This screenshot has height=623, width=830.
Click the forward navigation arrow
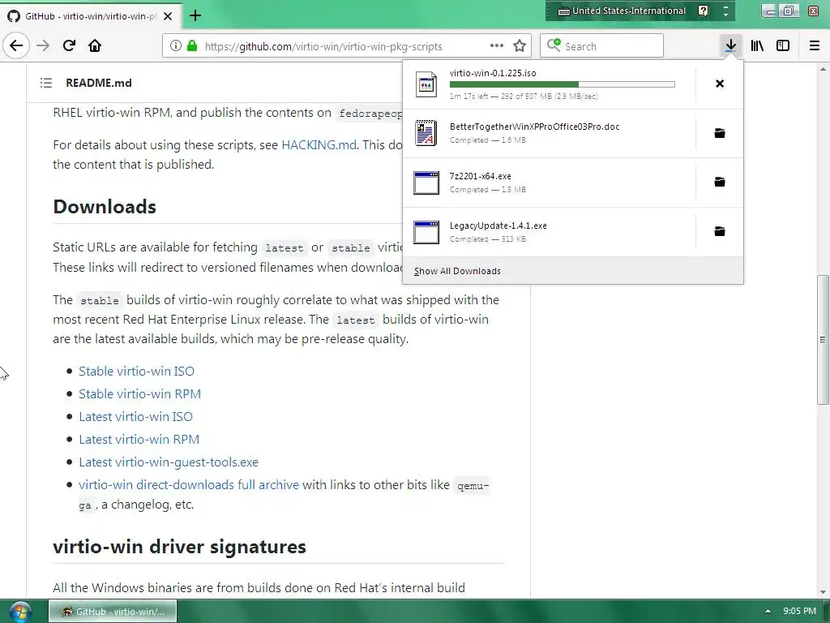tap(43, 45)
